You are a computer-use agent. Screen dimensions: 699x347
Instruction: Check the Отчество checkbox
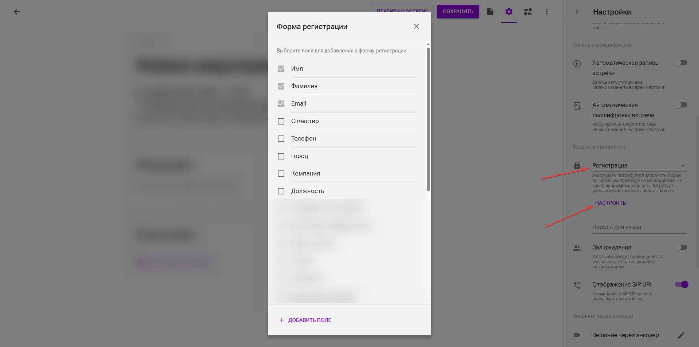point(281,121)
